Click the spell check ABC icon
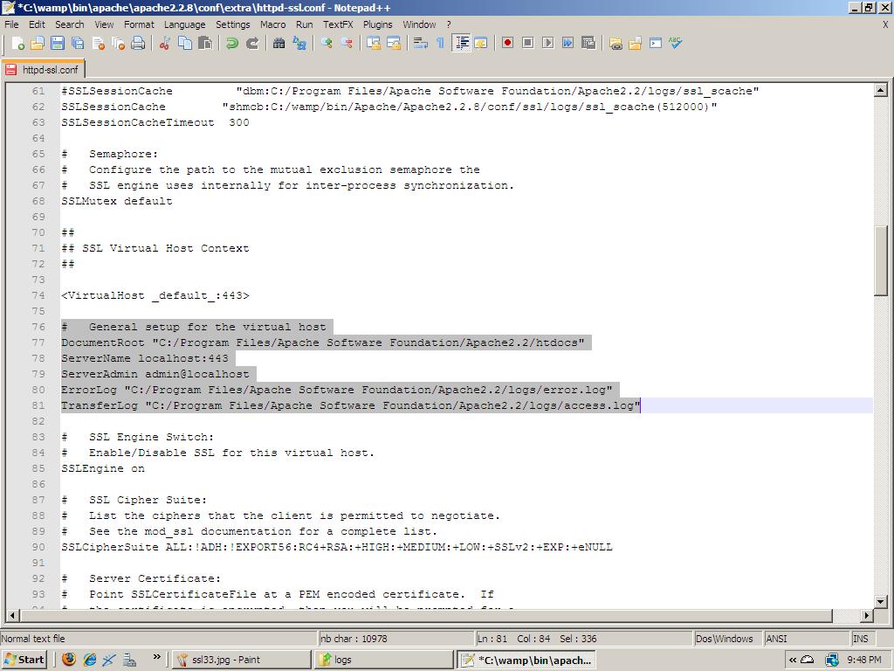 676,43
